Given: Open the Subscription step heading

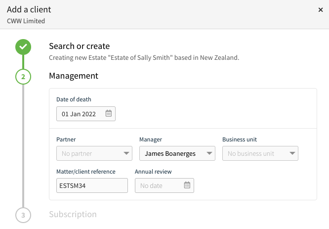Looking at the screenshot, I should pyautogui.click(x=73, y=214).
